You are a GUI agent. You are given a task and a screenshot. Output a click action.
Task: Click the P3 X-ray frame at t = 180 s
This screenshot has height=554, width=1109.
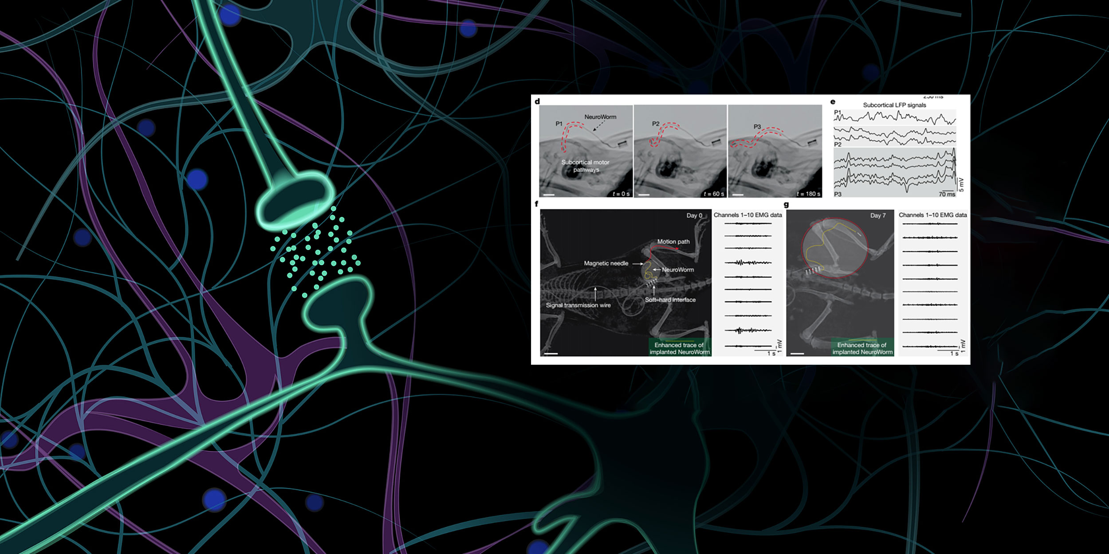pos(775,151)
